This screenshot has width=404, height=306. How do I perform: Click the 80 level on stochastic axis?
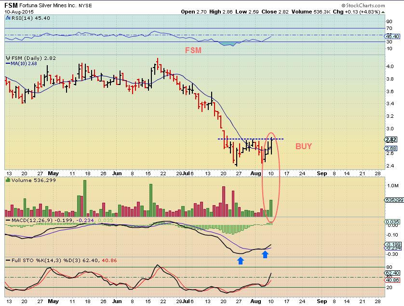[x=390, y=267]
